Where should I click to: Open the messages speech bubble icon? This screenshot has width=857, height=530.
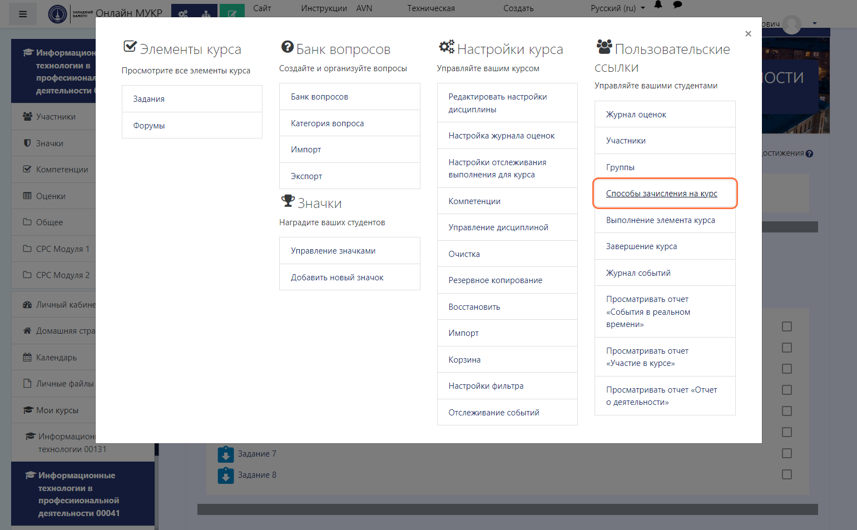coord(677,5)
